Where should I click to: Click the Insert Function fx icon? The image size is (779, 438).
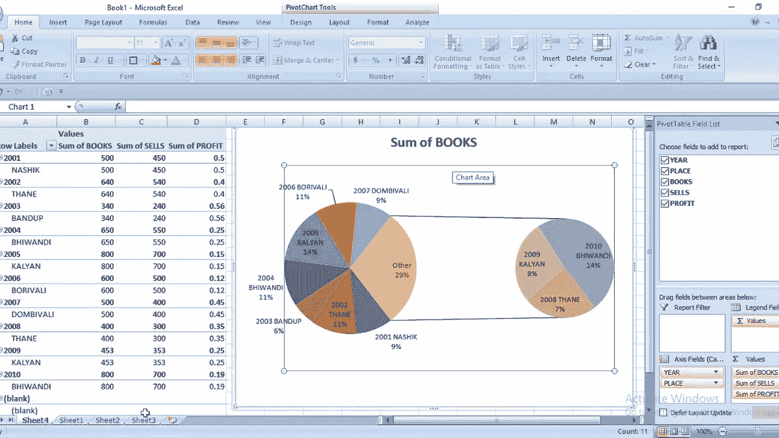[118, 106]
